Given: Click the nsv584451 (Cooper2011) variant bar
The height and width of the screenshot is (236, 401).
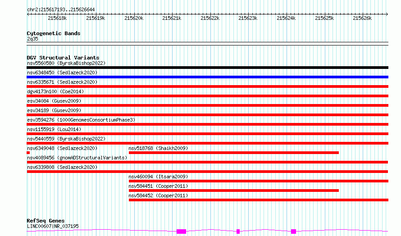Looking at the screenshot, I should [x=234, y=191].
